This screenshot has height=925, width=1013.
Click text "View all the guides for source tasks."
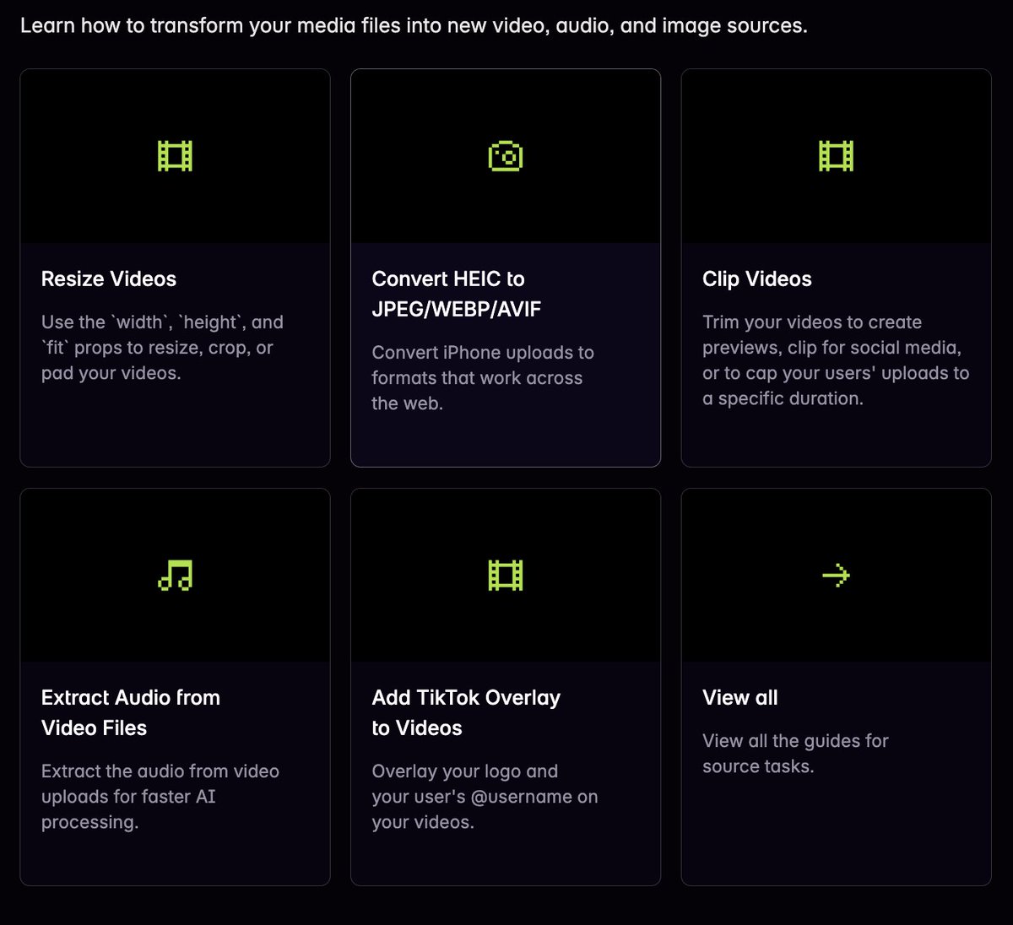coord(795,753)
